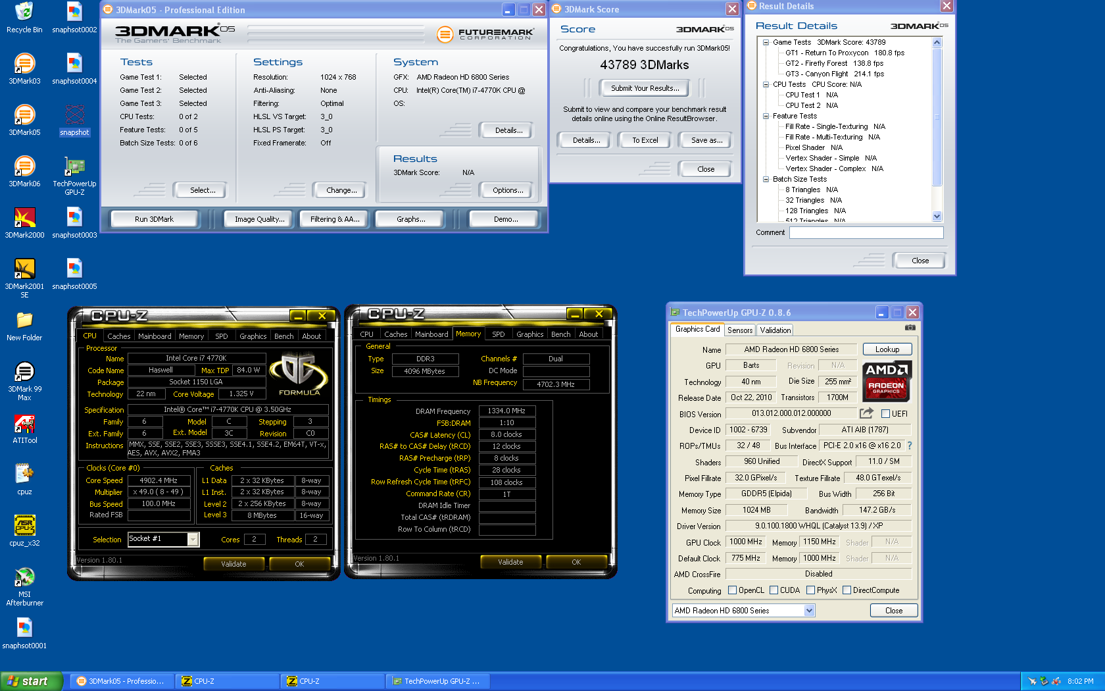Launch the ATITool desktop icon
Screen dimensions: 1105x691
(x=24, y=428)
